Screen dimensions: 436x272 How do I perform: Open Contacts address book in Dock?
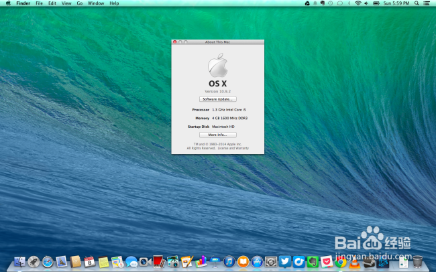(x=75, y=262)
